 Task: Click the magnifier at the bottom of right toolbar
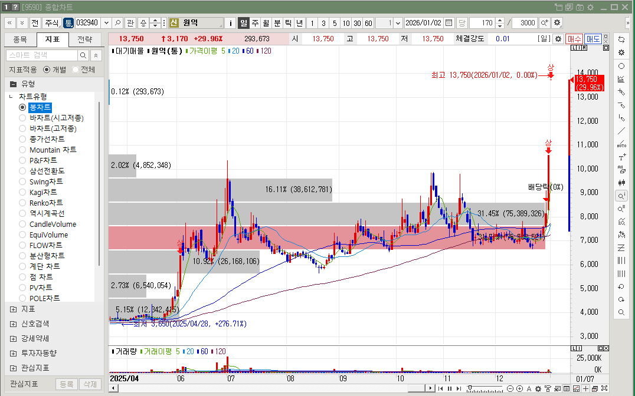[x=621, y=313]
